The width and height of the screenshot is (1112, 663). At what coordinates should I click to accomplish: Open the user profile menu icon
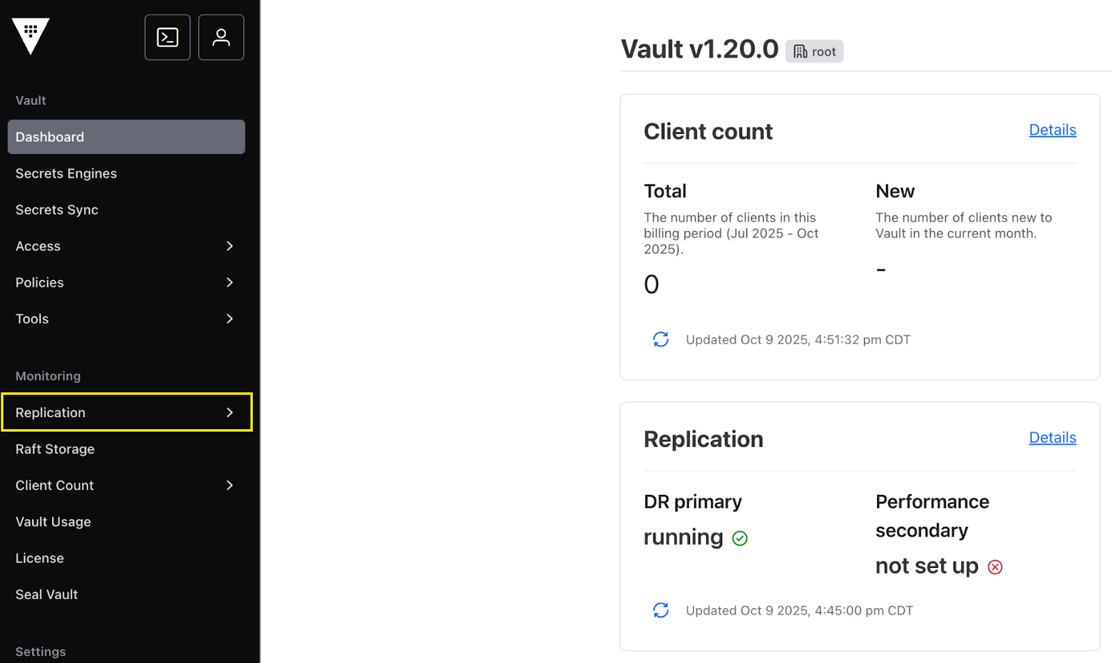click(221, 37)
